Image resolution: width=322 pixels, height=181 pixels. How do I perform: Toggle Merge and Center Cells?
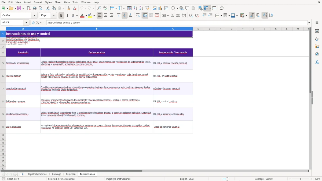pos(145,16)
